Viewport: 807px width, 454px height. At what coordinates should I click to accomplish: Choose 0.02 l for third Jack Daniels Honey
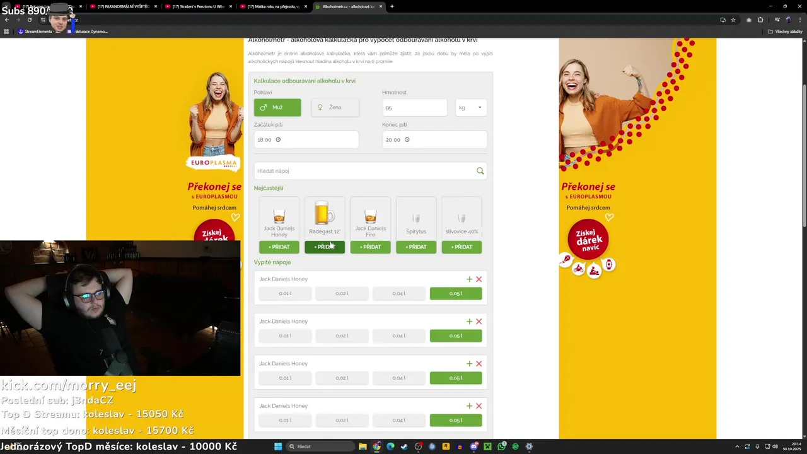(x=342, y=378)
